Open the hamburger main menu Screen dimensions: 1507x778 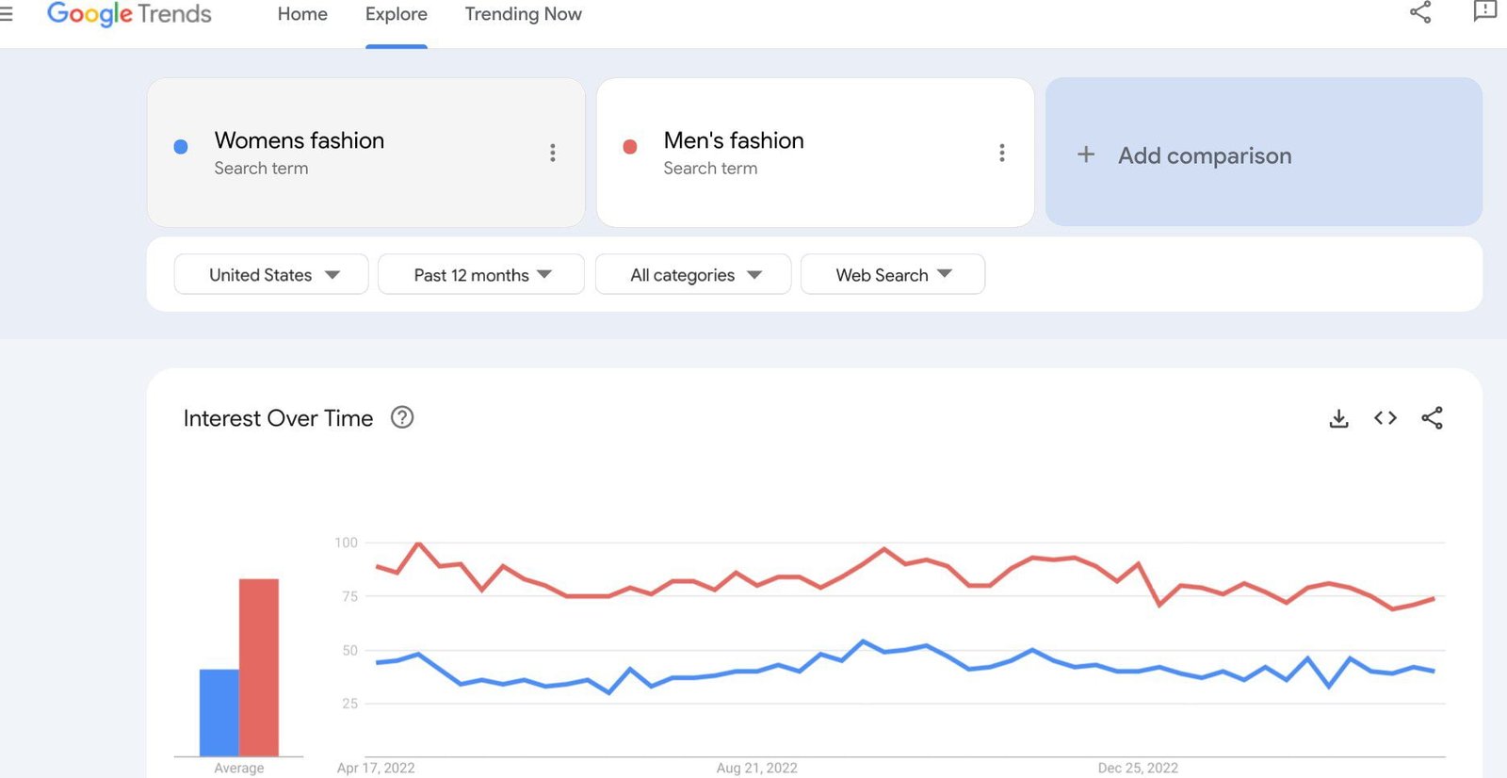6,14
